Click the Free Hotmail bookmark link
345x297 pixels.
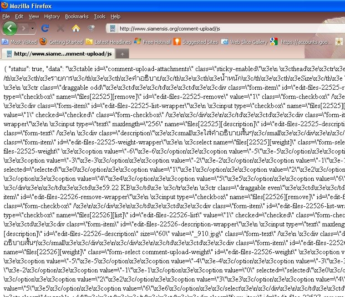152,42
